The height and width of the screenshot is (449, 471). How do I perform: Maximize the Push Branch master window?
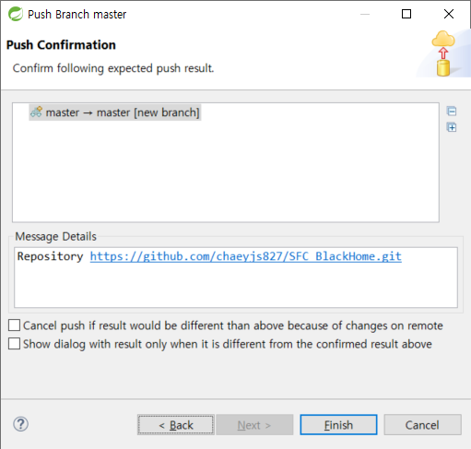coord(406,14)
